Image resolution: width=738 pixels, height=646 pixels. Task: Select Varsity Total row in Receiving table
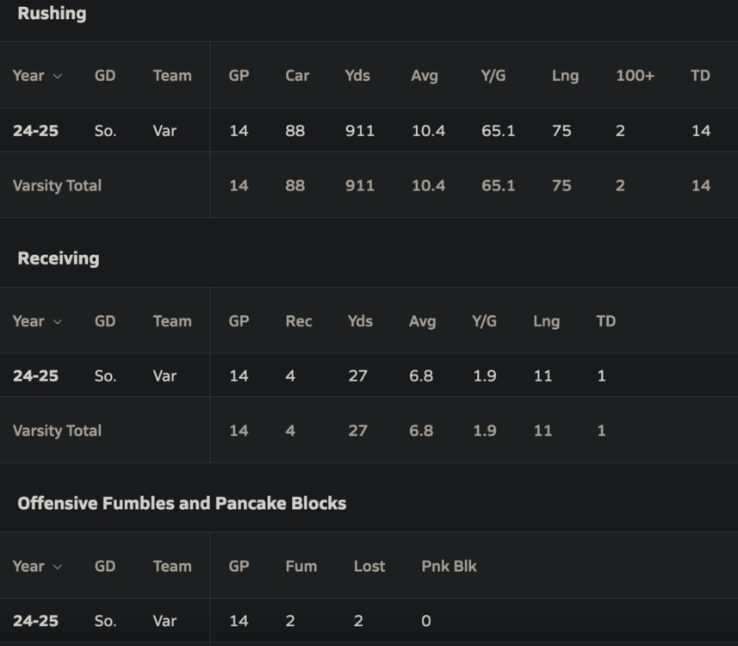point(57,431)
